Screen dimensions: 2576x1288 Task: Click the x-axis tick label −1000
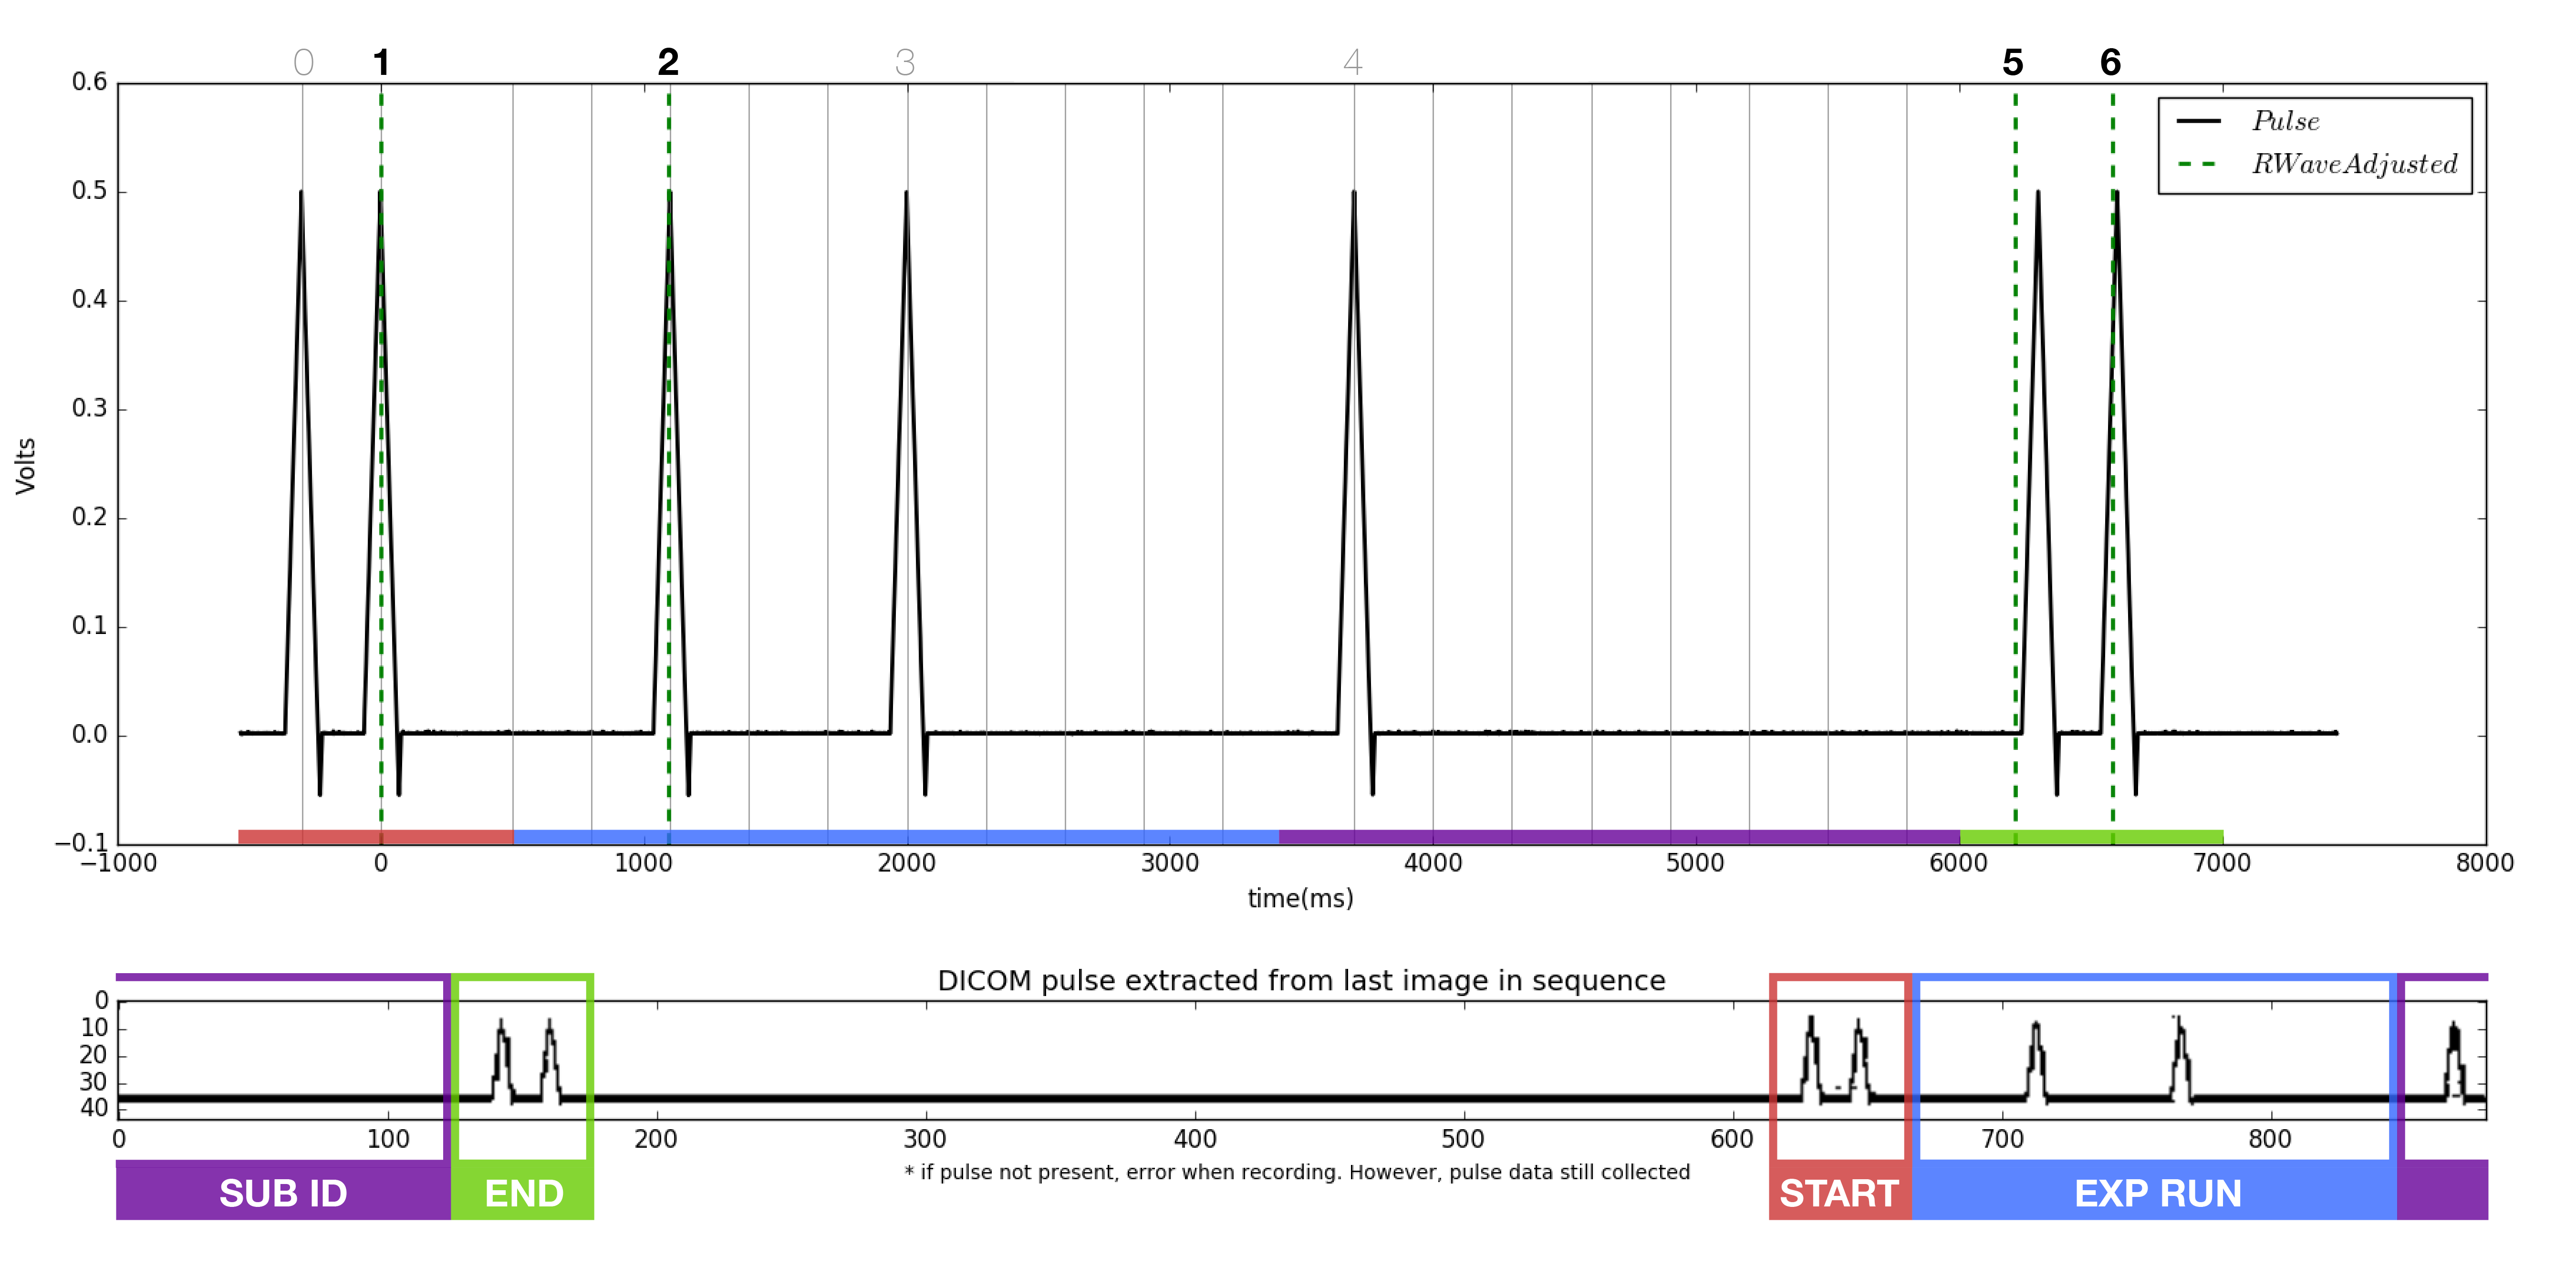tap(119, 863)
